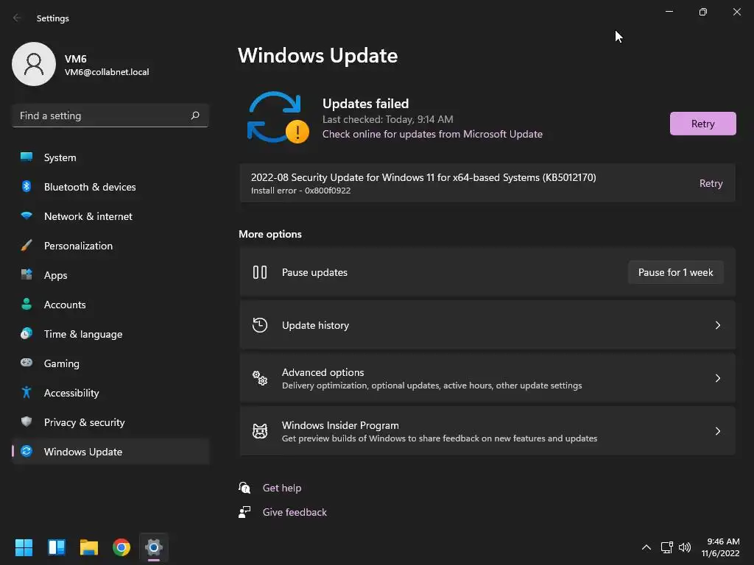Click the purple Retry button
Screen dimensions: 754x565
pos(702,124)
